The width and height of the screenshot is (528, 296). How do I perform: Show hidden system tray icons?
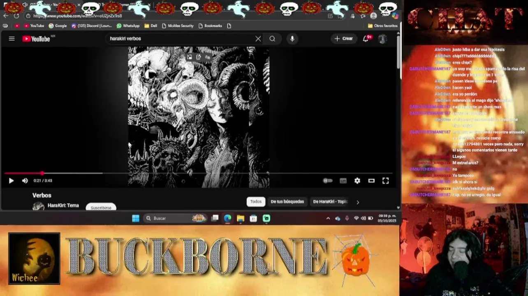(x=328, y=218)
